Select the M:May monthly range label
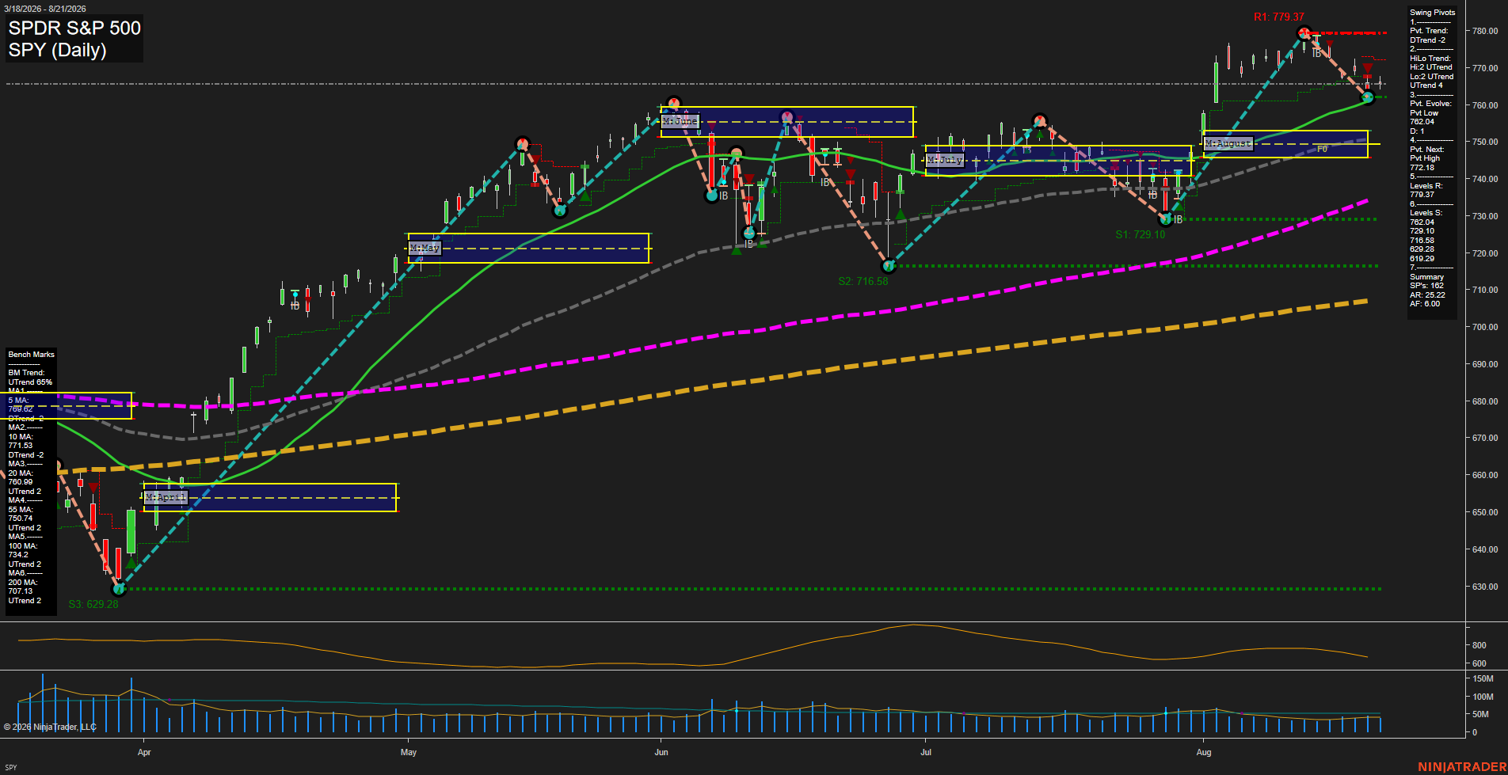This screenshot has width=1508, height=775. pyautogui.click(x=425, y=248)
